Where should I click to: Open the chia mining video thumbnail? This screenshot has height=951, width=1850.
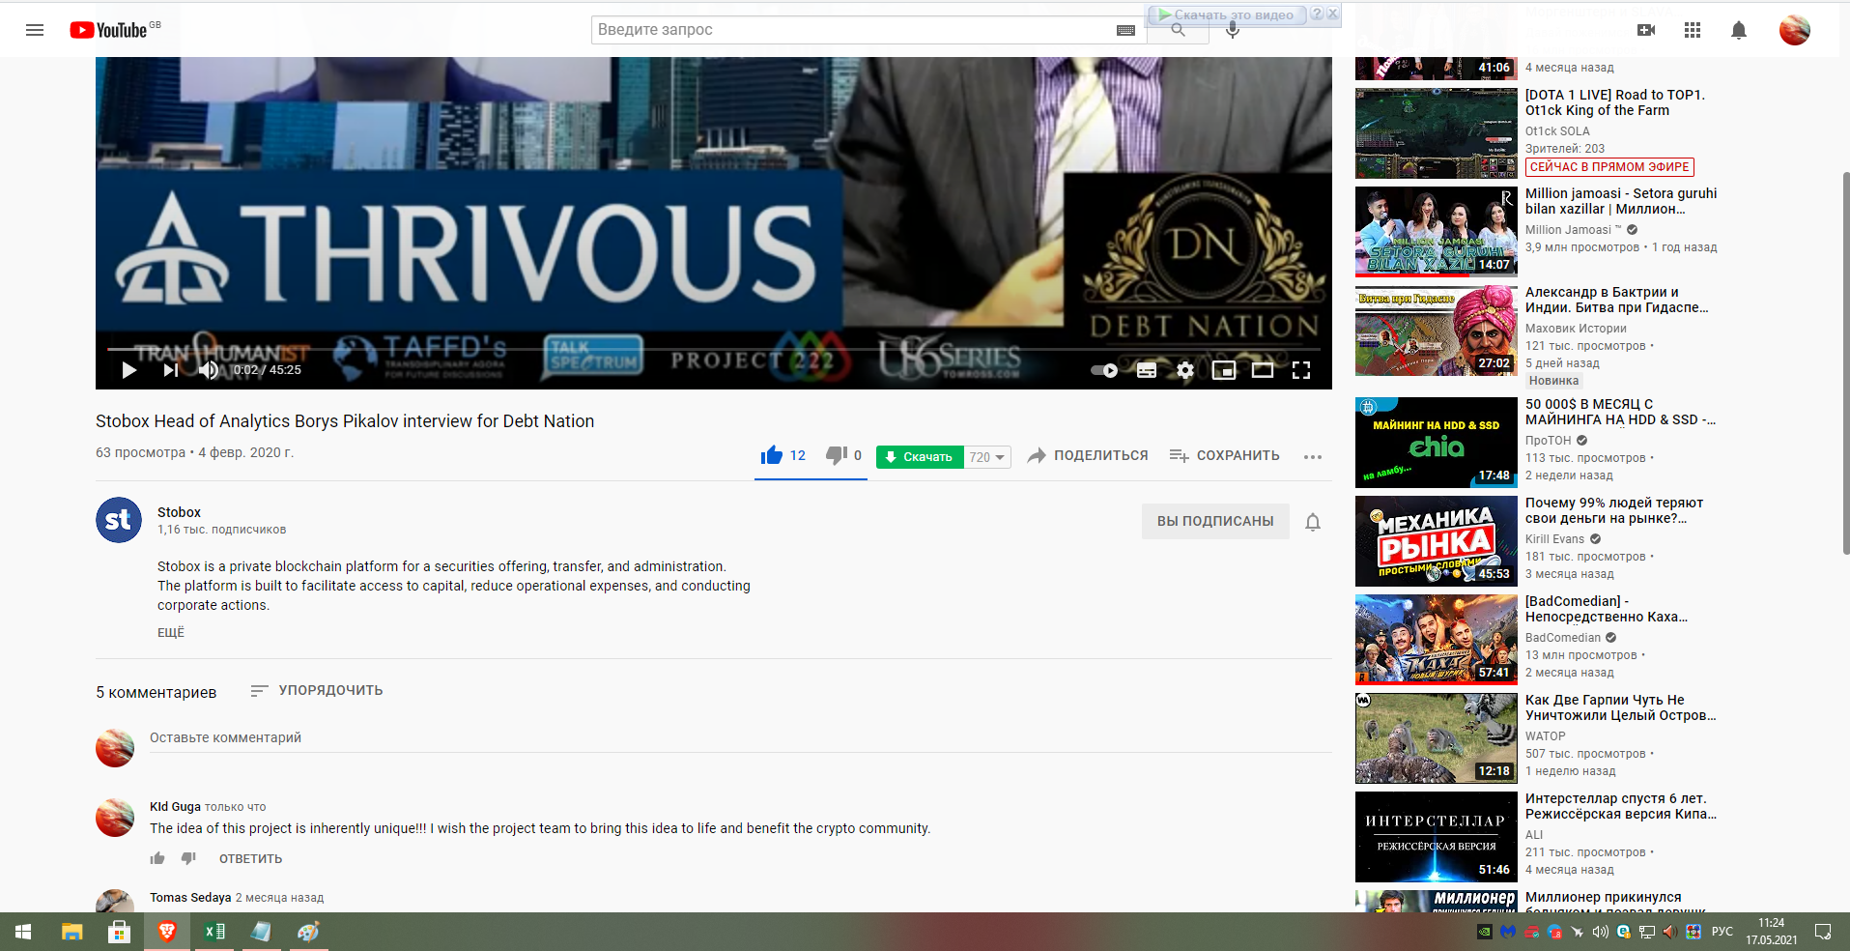pos(1437,443)
